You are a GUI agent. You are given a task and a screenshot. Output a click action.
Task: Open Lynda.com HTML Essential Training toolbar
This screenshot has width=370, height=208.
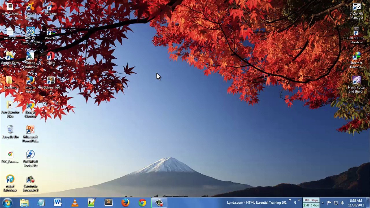point(257,203)
